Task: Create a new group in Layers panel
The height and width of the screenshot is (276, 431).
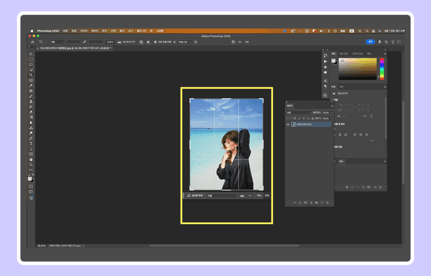Action: pyautogui.click(x=317, y=203)
